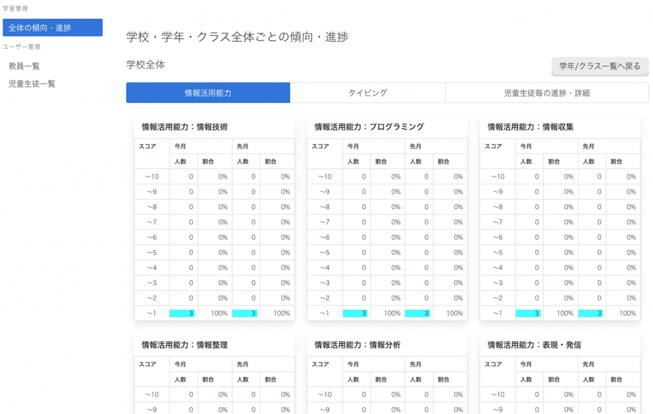The width and height of the screenshot is (653, 414).
Task: Click the 〜5 score row in プログラミング table
Action: click(x=387, y=253)
